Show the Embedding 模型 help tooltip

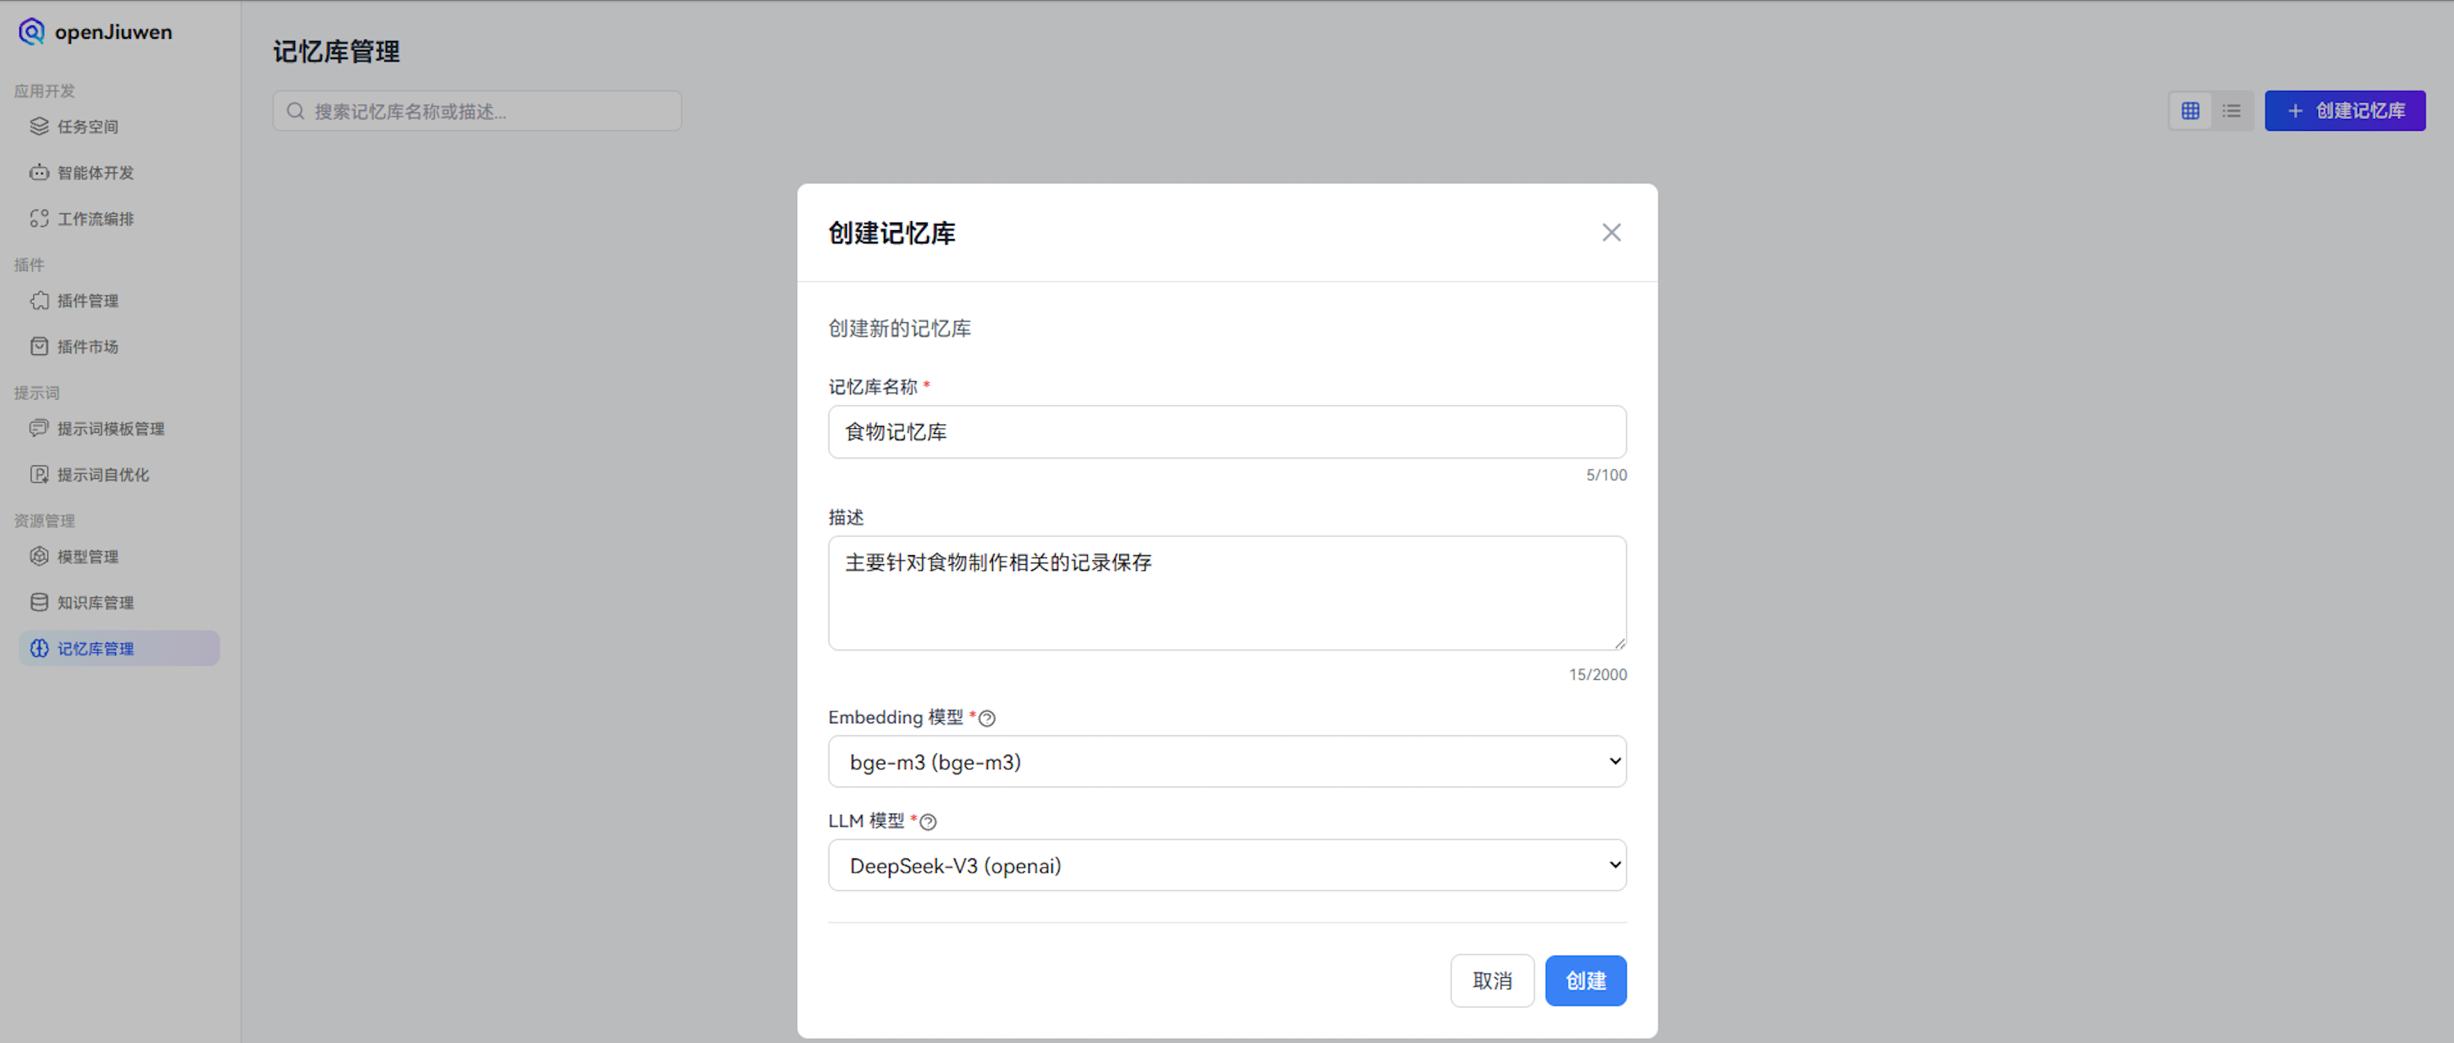[986, 717]
